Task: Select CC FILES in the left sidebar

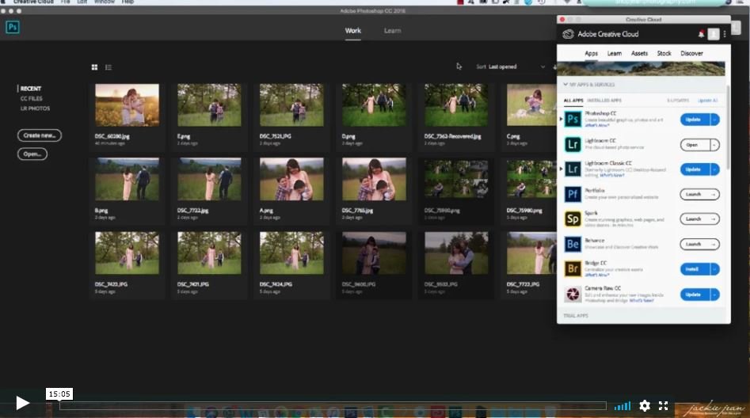Action: click(x=31, y=98)
